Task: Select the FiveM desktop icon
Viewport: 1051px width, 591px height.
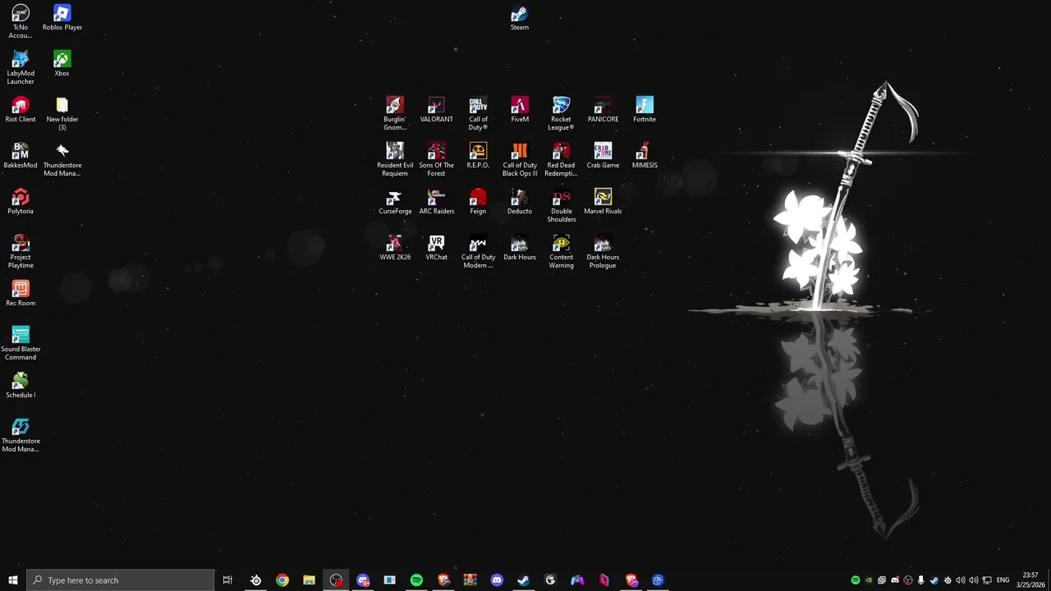Action: pyautogui.click(x=520, y=110)
